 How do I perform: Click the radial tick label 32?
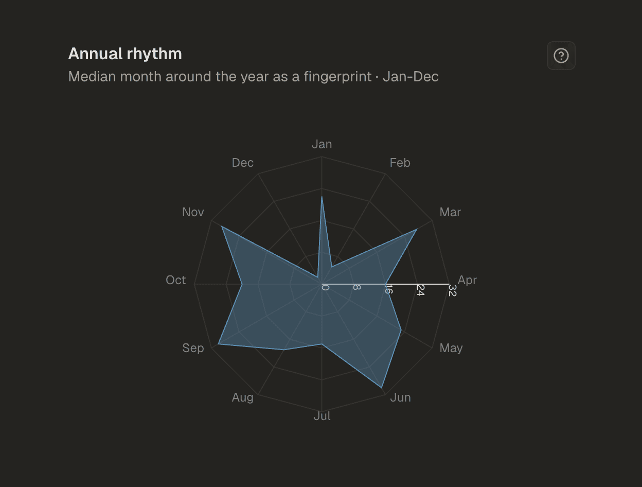click(452, 290)
